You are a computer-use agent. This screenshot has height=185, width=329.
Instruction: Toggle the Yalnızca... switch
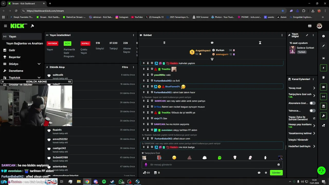313,111
